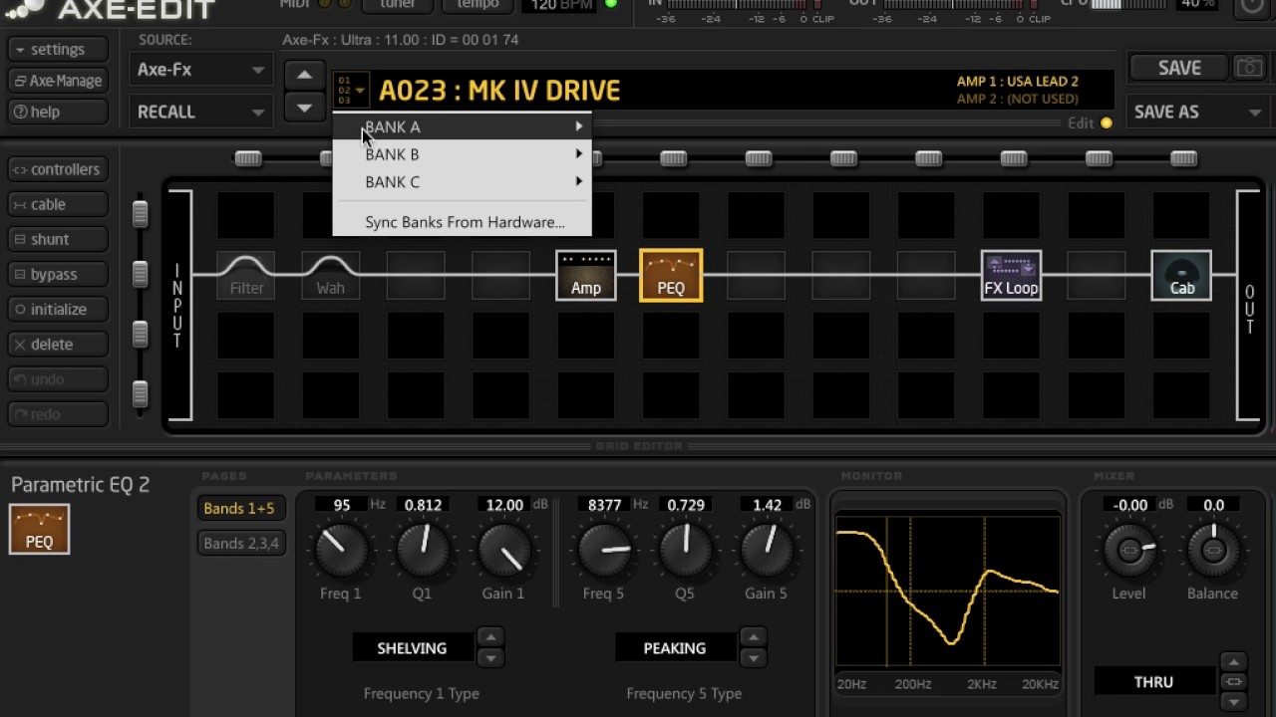This screenshot has height=717, width=1276.
Task: Open the SHELVING Frequency 1 Type selector
Action: [x=412, y=648]
